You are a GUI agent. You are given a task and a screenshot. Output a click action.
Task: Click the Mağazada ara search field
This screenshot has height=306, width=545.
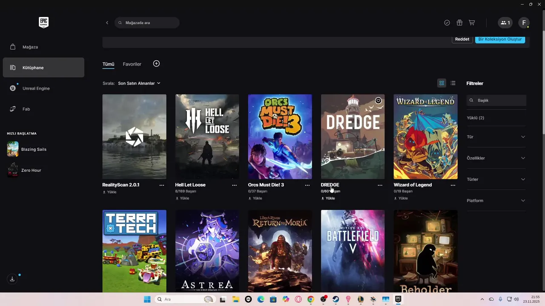pos(147,23)
